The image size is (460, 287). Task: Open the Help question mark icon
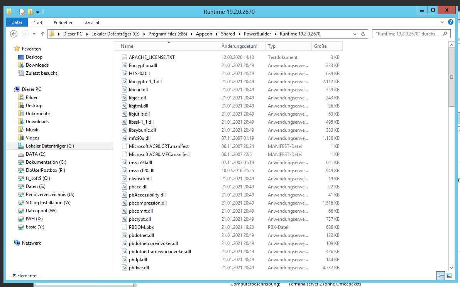[450, 22]
